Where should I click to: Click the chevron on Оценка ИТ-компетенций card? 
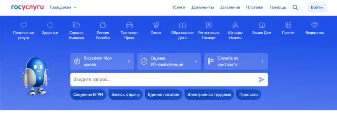(195, 61)
